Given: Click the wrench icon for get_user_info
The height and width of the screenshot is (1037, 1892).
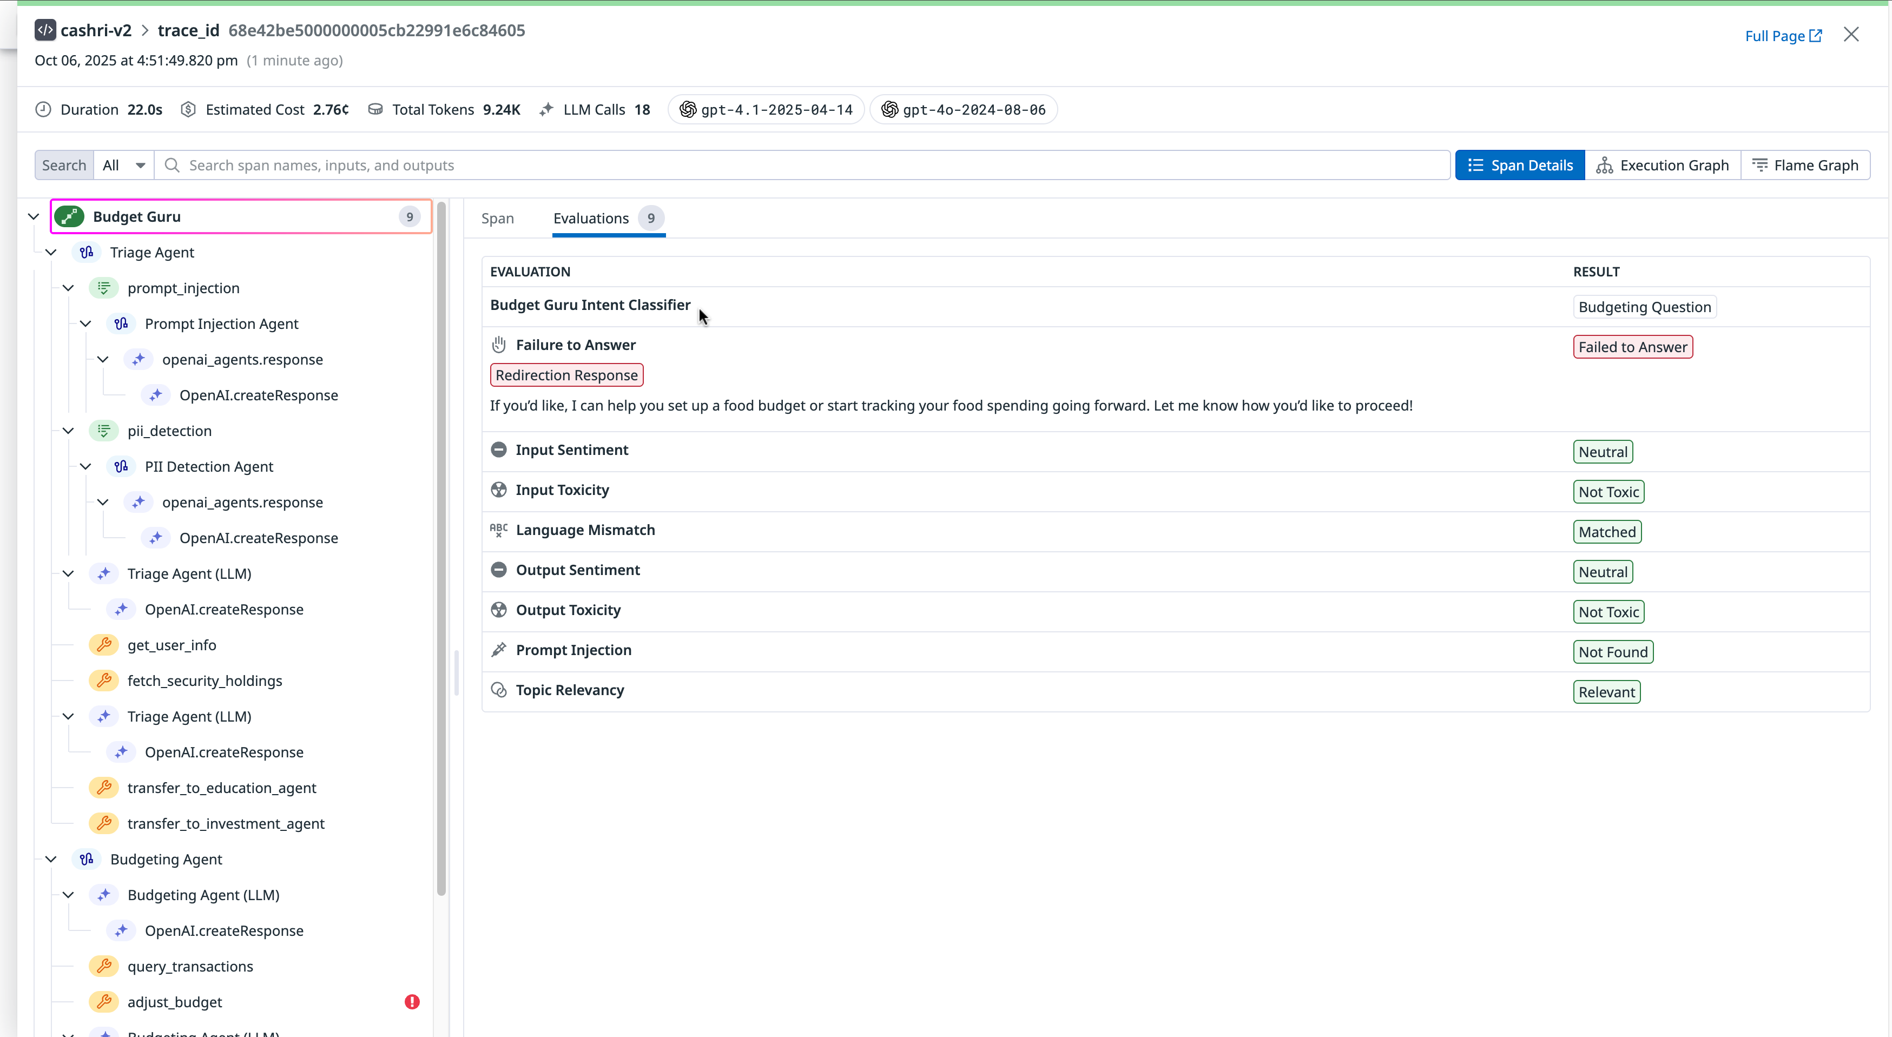Looking at the screenshot, I should pyautogui.click(x=104, y=645).
